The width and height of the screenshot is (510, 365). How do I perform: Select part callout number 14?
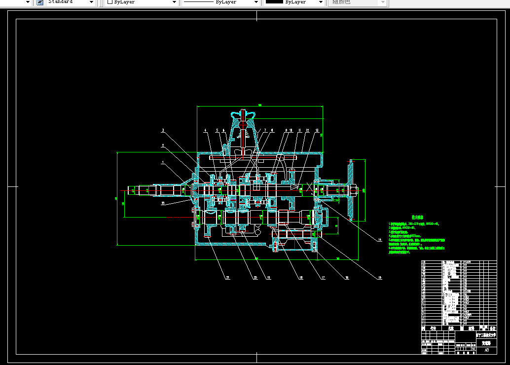[380, 240]
